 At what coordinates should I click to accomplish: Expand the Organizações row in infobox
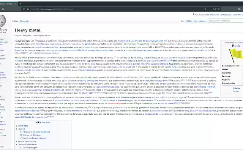tap(229, 83)
